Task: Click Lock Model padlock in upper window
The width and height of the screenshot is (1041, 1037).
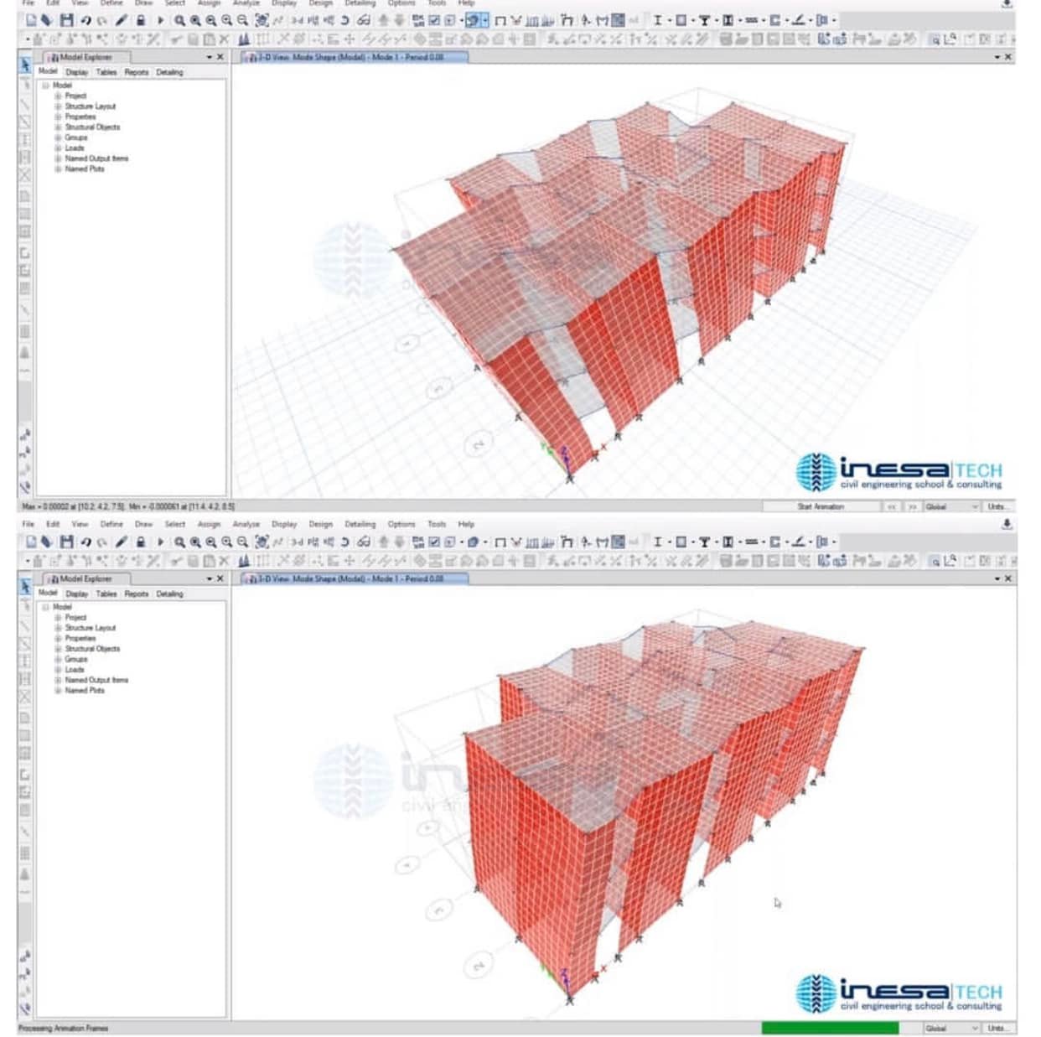Action: pos(140,20)
